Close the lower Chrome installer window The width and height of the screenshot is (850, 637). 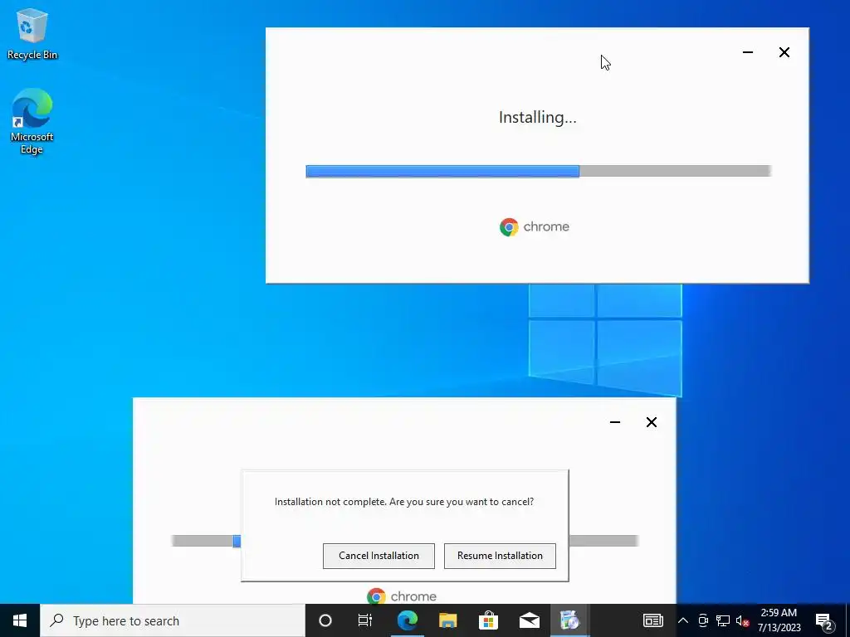point(652,422)
